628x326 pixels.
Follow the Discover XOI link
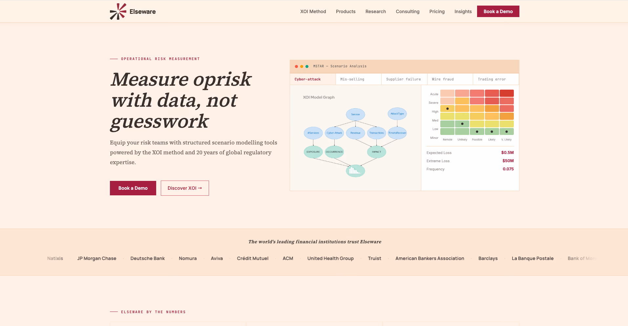185,188
